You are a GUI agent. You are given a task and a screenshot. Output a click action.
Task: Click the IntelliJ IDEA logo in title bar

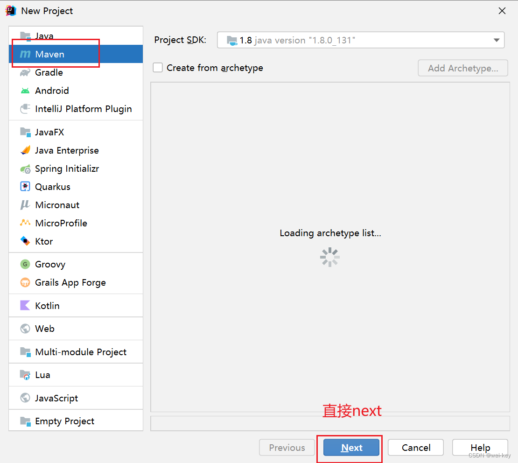point(11,11)
